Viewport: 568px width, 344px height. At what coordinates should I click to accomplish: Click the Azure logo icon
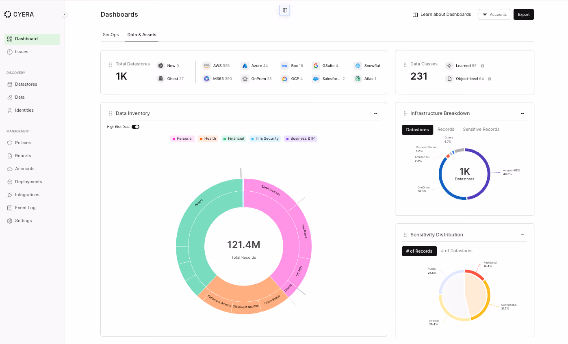point(245,66)
